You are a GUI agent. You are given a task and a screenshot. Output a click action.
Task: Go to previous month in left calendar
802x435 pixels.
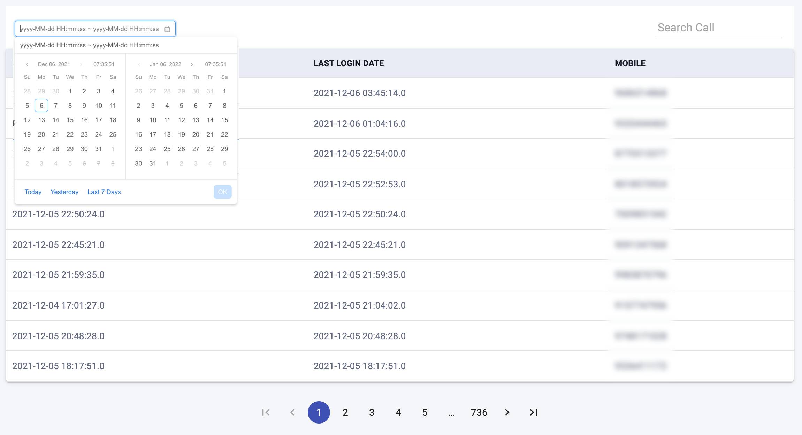coord(27,64)
